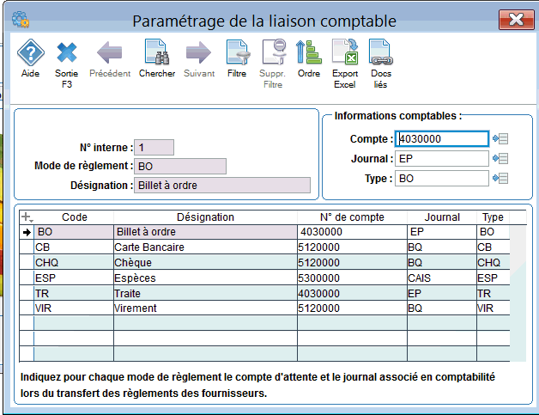Click the CB type cell
539x415 pixels.
(494, 247)
